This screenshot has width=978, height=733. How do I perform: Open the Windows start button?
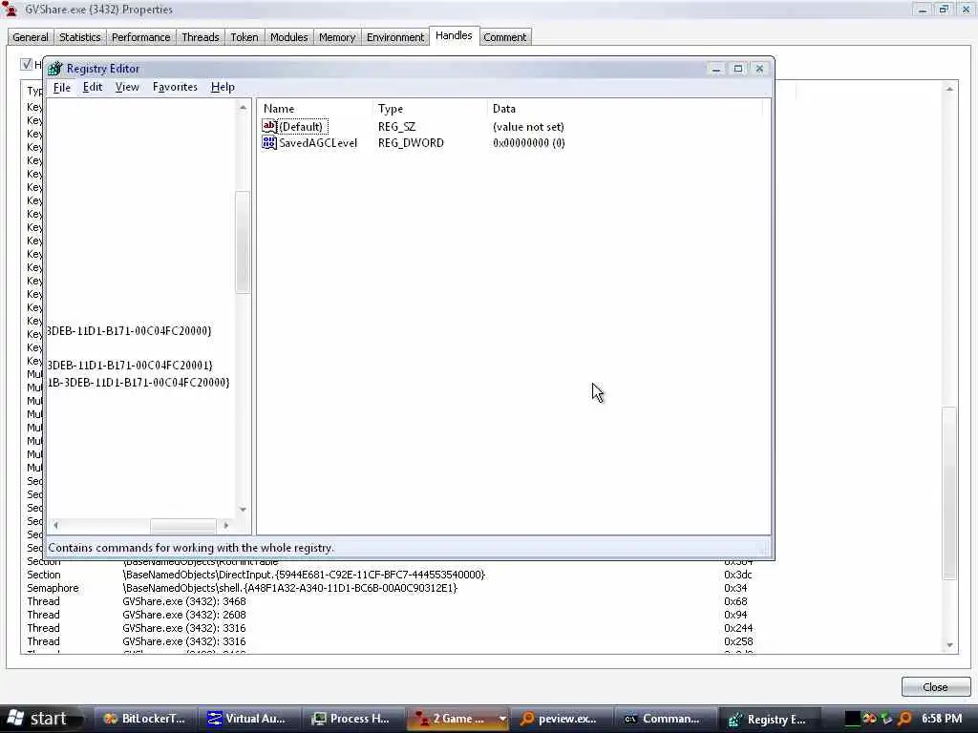pyautogui.click(x=38, y=719)
